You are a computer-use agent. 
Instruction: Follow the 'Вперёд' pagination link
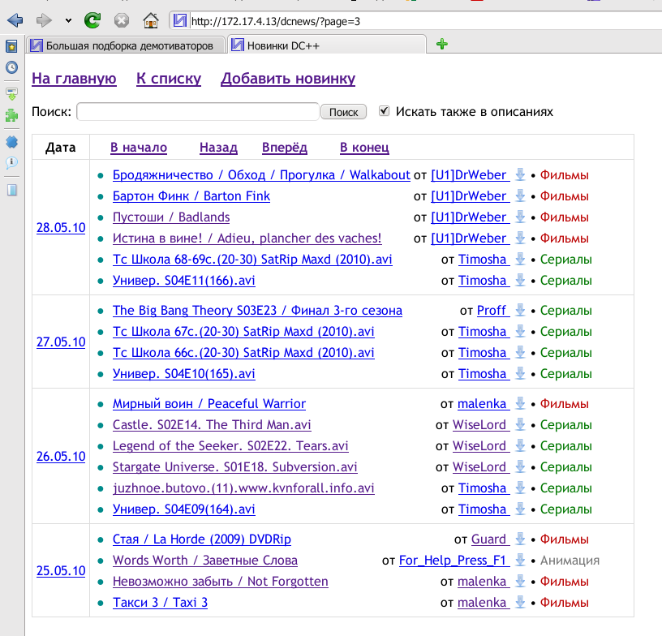click(x=285, y=148)
